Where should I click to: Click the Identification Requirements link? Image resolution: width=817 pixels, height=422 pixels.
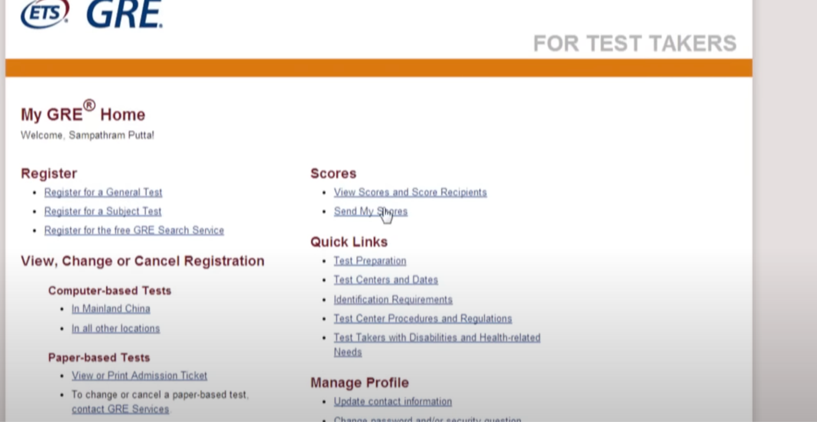pyautogui.click(x=393, y=300)
